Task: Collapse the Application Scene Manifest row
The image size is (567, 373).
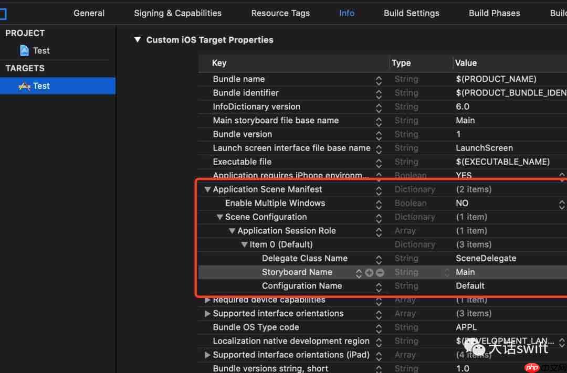Action: pos(207,189)
